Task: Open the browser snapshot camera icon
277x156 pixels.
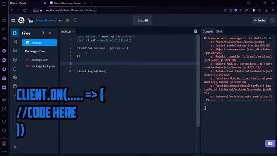Action: pyautogui.click(x=230, y=10)
